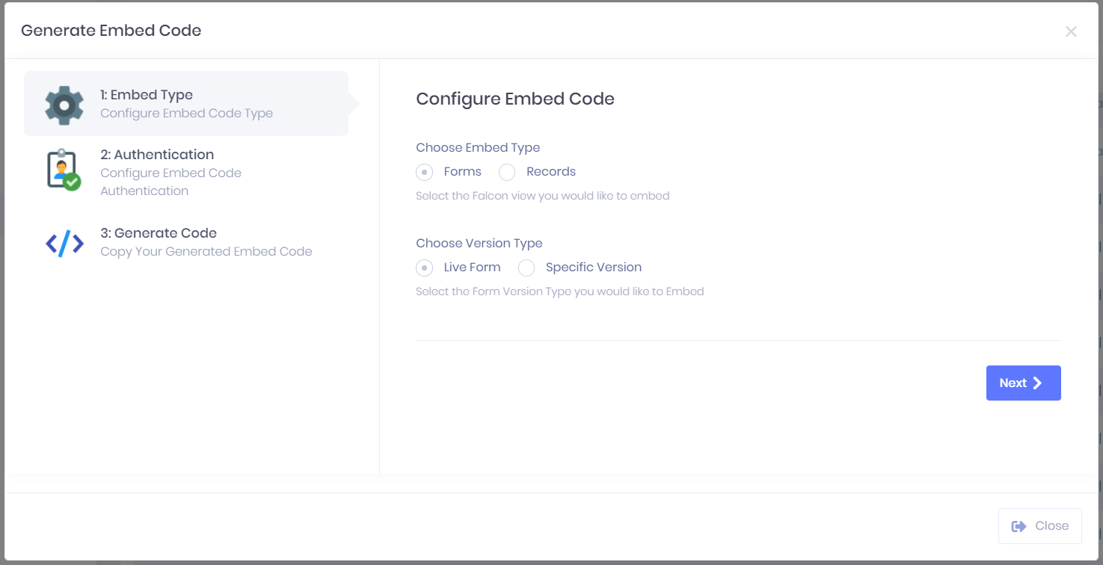Select the Forms radio button

tap(425, 173)
